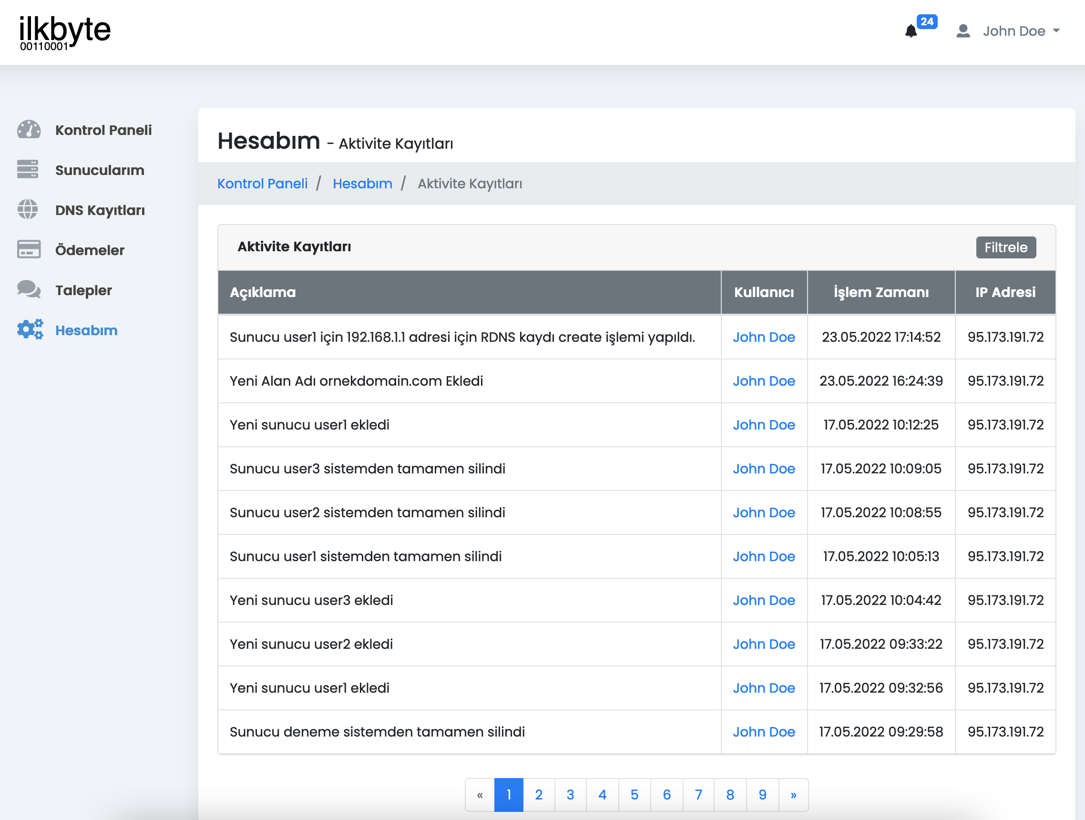
Task: Open John Doe link in ornekdomain.com row
Action: tap(764, 381)
